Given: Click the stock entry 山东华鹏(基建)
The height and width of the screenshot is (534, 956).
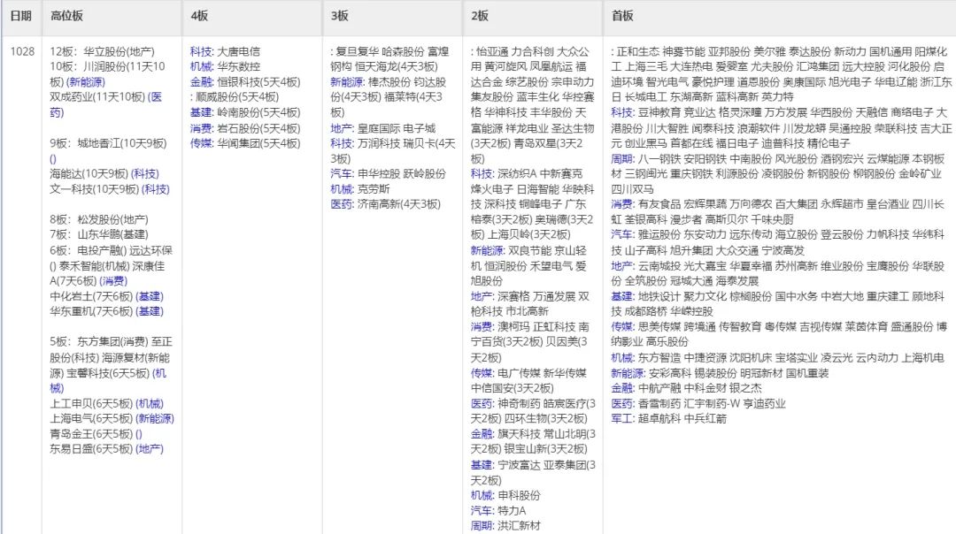Looking at the screenshot, I should [112, 234].
